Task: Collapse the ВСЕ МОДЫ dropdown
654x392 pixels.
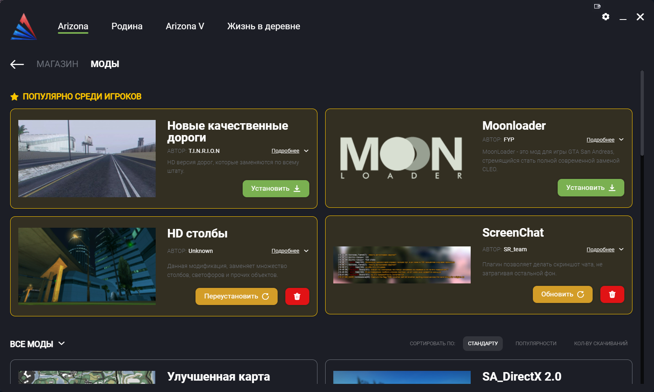Action: coord(37,344)
